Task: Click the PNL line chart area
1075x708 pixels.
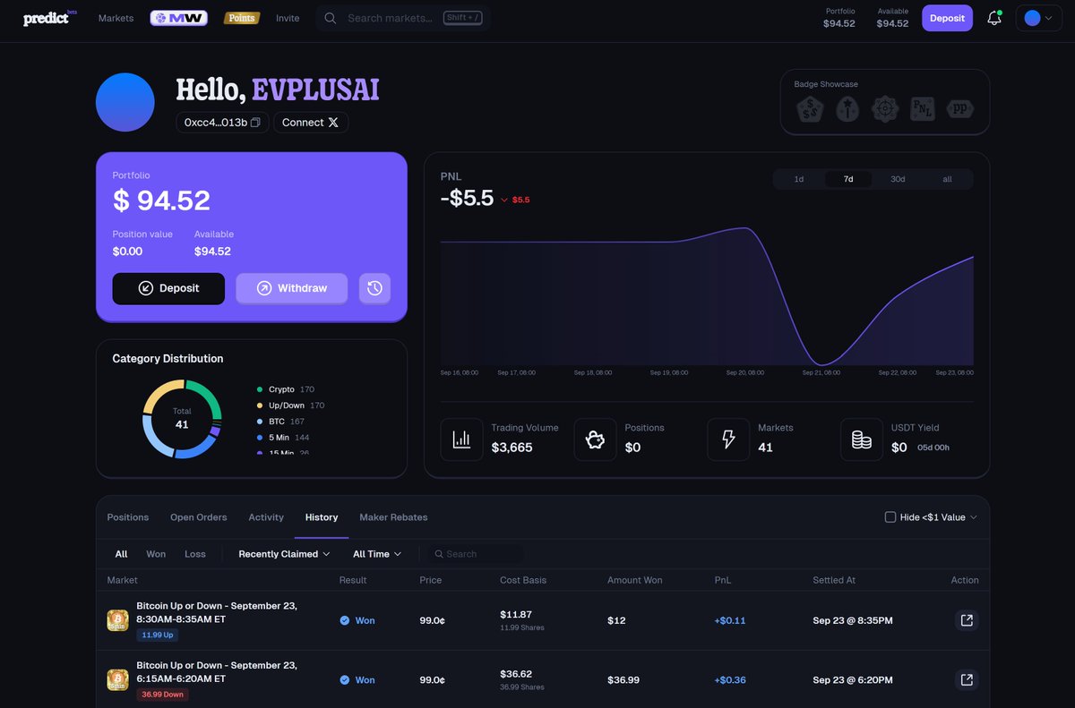Action: [707, 295]
